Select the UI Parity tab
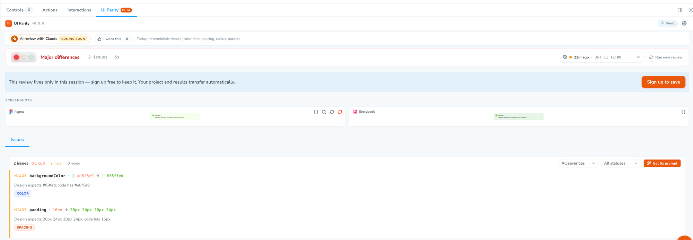The height and width of the screenshot is (240, 693). click(116, 10)
